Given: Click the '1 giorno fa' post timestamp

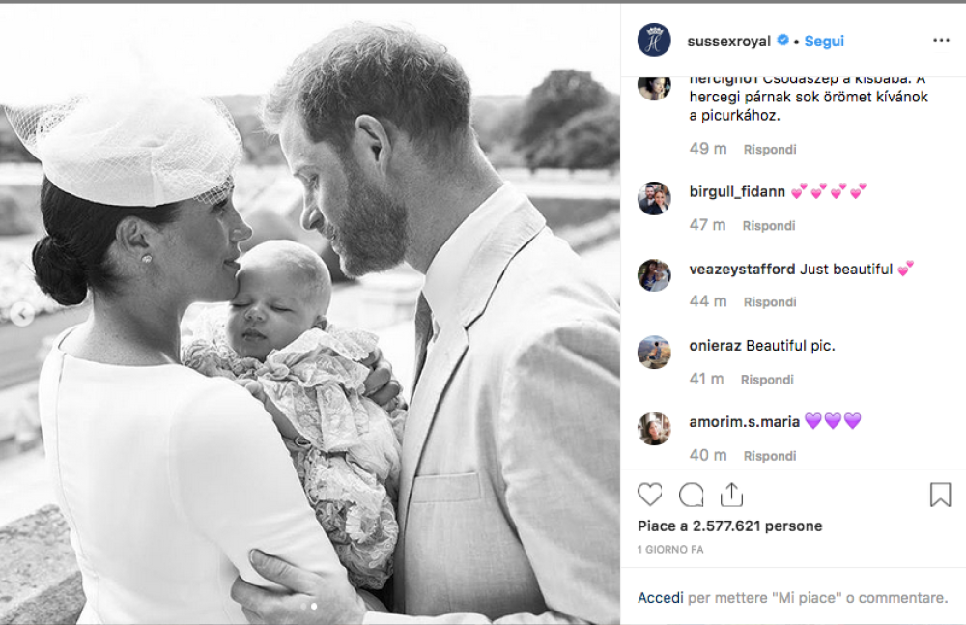Looking at the screenshot, I should pos(670,550).
